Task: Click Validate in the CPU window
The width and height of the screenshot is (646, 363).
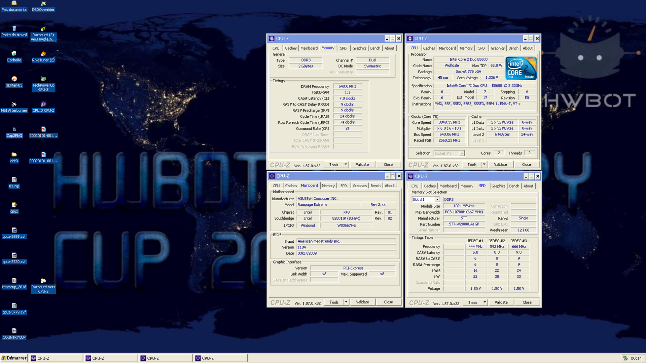Action: point(500,165)
